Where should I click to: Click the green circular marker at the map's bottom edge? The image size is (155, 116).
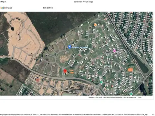[x=131, y=94]
